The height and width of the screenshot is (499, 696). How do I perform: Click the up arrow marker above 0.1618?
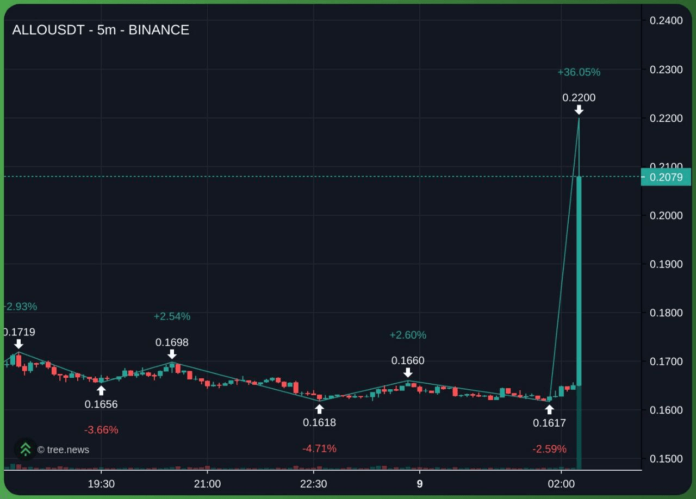tap(319, 409)
